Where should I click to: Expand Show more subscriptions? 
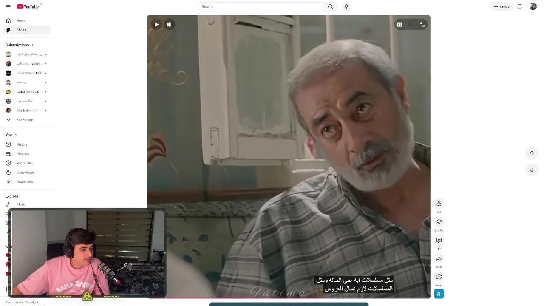click(x=26, y=120)
